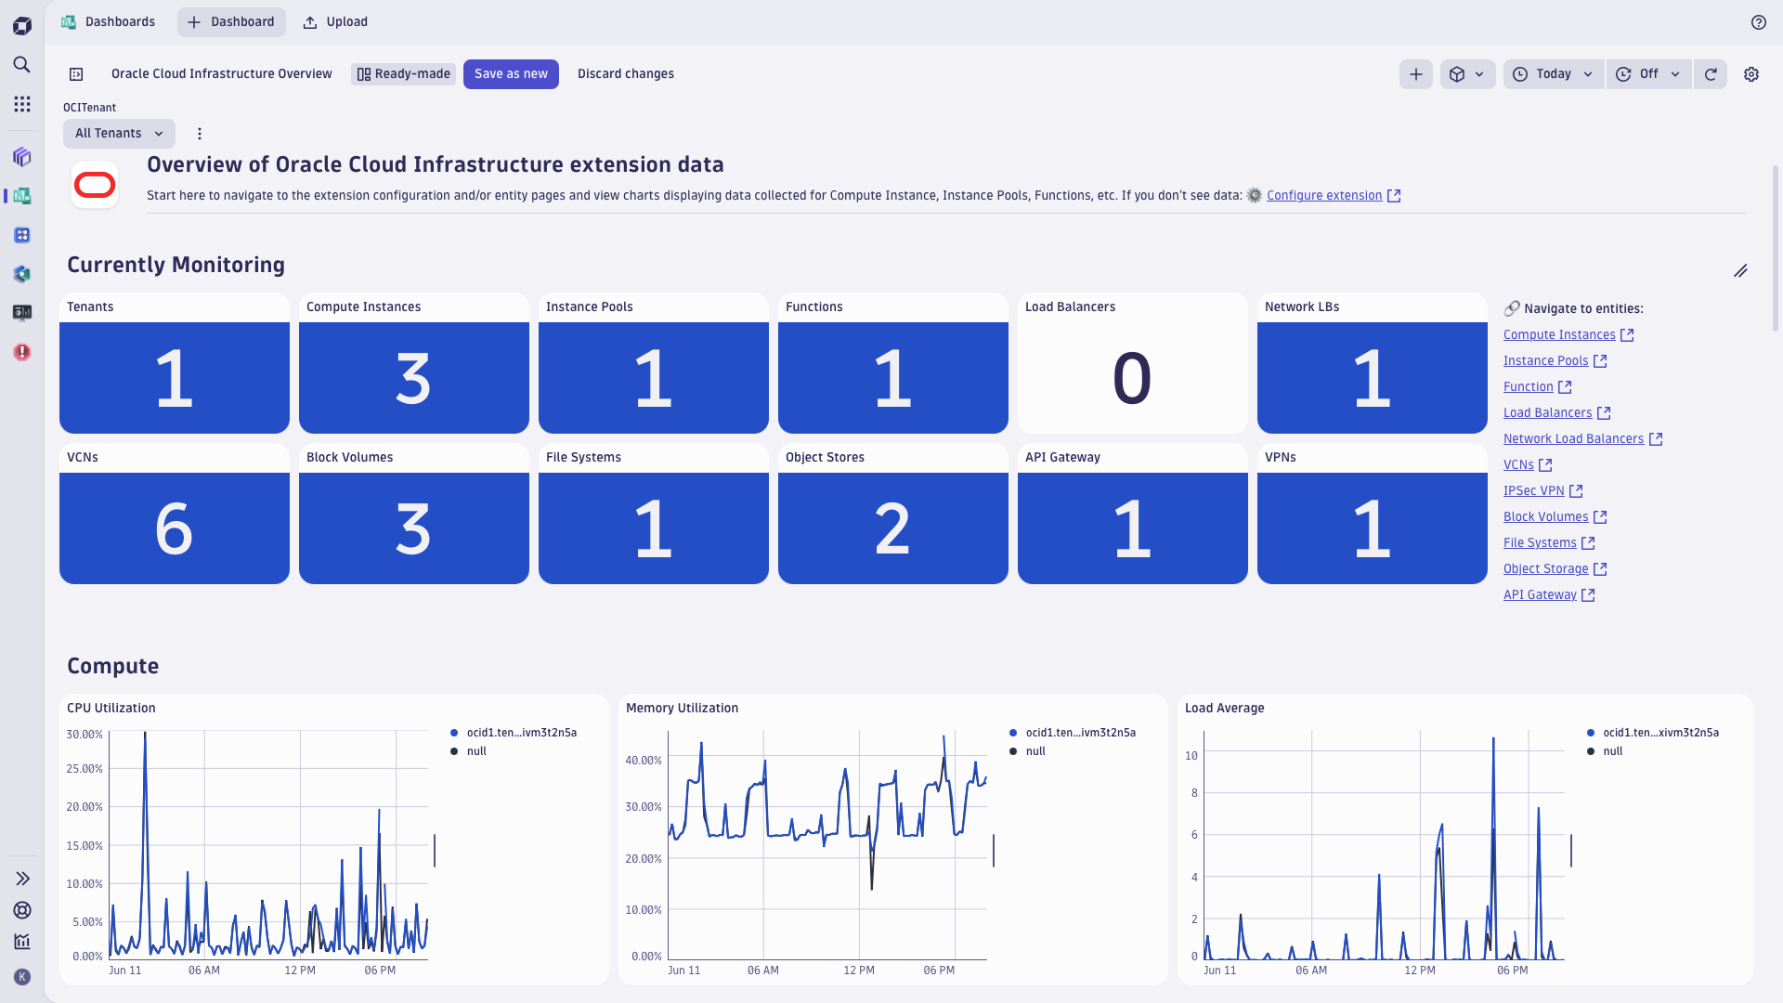Click the page vertical scrollbar
The height and width of the screenshot is (1003, 1783).
click(1776, 249)
